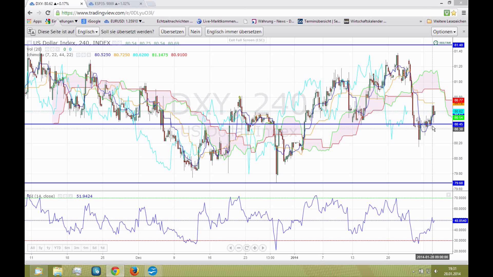Reset chart view with circular arrow
Viewport: 493px width, 277px height.
pos(246,248)
